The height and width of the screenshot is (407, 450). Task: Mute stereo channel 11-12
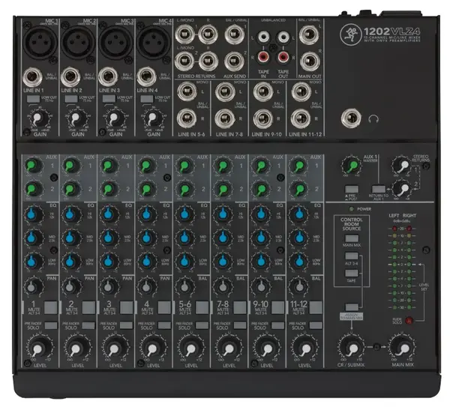click(x=316, y=307)
